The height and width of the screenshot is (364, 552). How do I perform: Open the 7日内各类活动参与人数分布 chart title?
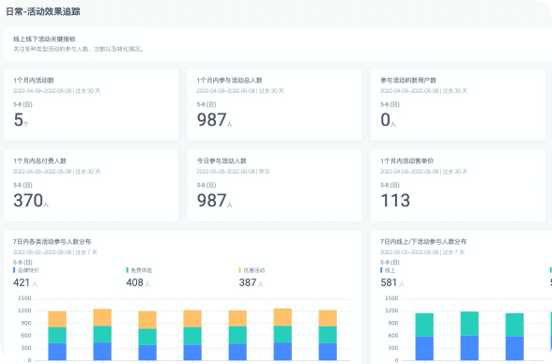(53, 242)
